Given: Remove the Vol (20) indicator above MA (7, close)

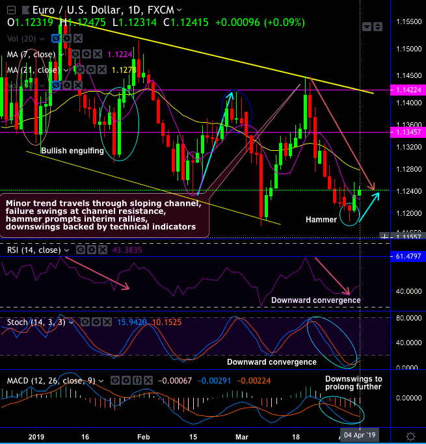Looking at the screenshot, I should [x=78, y=38].
